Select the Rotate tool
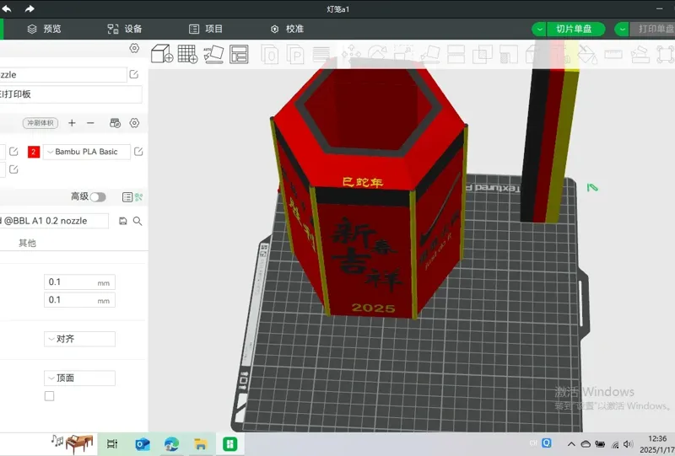This screenshot has height=456, width=675. pyautogui.click(x=377, y=54)
